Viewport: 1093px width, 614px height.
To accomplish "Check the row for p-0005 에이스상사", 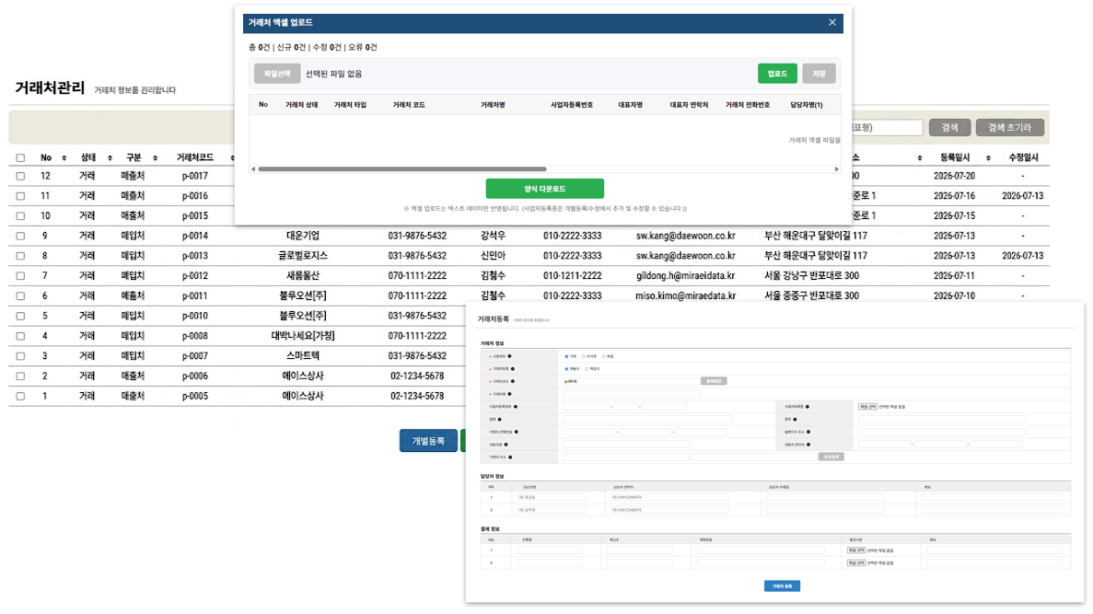I will (x=20, y=396).
